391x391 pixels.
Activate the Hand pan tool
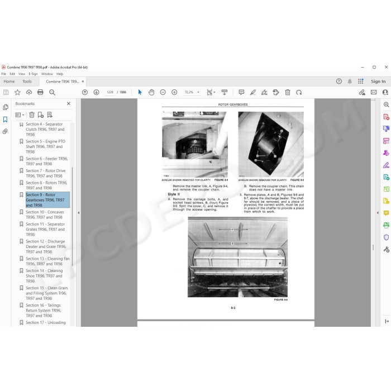(151, 92)
